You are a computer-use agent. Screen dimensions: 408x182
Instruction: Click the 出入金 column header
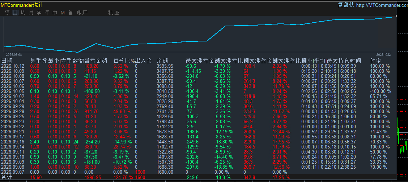143,61
